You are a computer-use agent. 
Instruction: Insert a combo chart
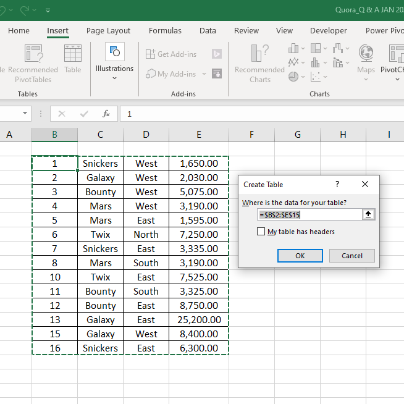point(338,62)
